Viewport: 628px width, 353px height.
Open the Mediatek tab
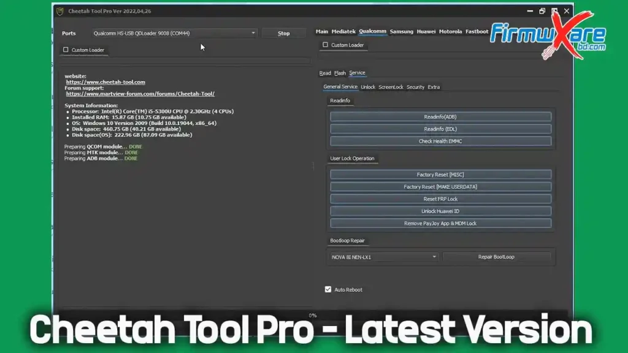click(x=344, y=31)
